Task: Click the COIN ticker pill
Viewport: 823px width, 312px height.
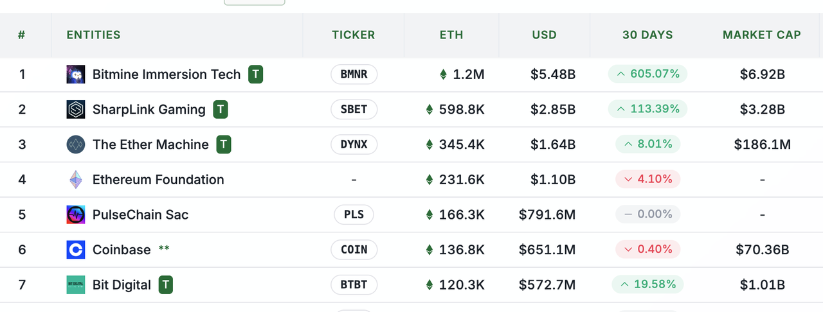Action: coord(354,250)
